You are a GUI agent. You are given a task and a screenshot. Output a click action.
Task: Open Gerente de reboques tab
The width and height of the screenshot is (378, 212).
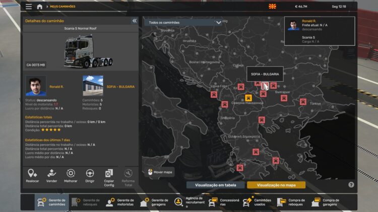tap(86, 202)
